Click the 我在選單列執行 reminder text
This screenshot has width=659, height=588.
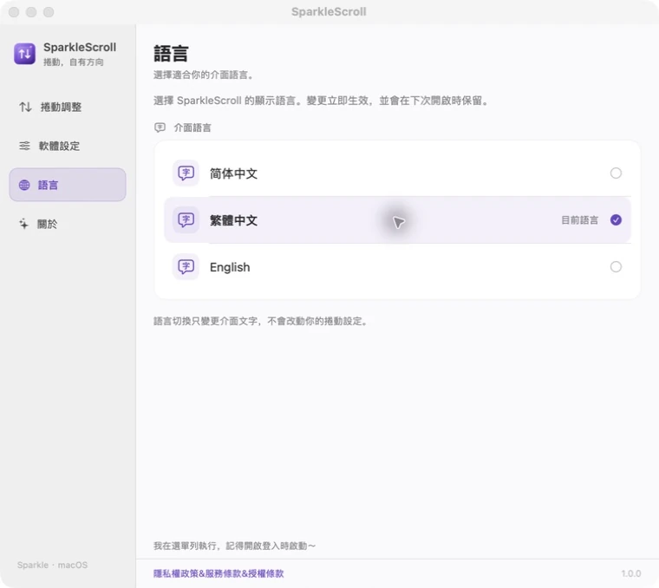(x=234, y=546)
